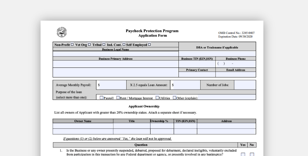Click second row owner TIN cell
This screenshot has width=308, height=156.
(185, 131)
